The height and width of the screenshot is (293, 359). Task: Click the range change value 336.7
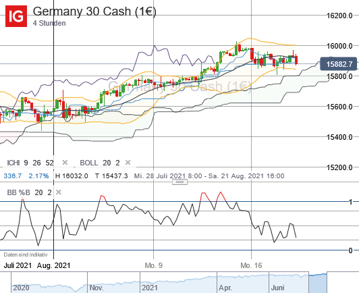tap(13, 176)
